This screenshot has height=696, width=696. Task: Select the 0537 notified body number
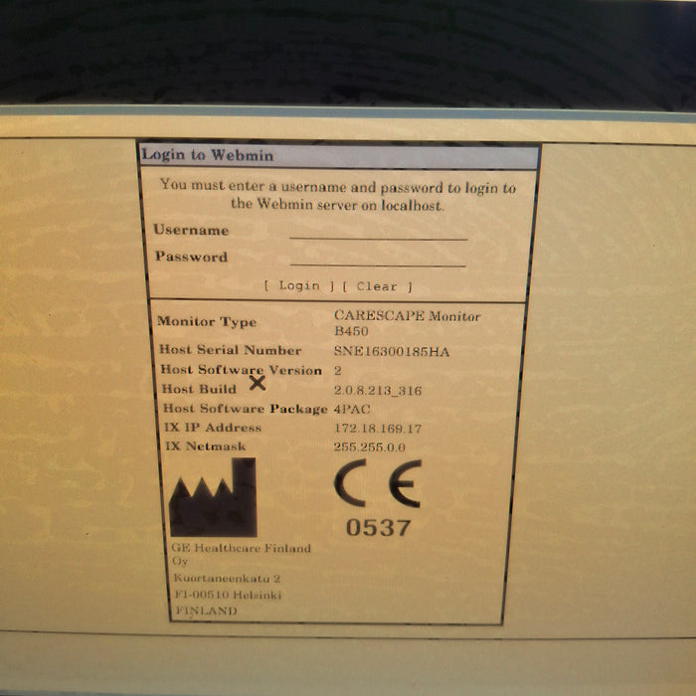pos(378,528)
